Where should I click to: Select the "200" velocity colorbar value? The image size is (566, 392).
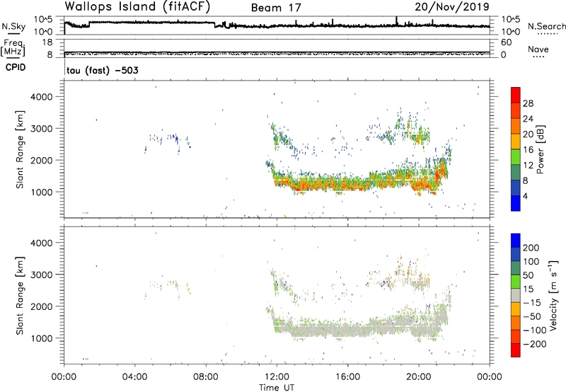click(x=531, y=248)
